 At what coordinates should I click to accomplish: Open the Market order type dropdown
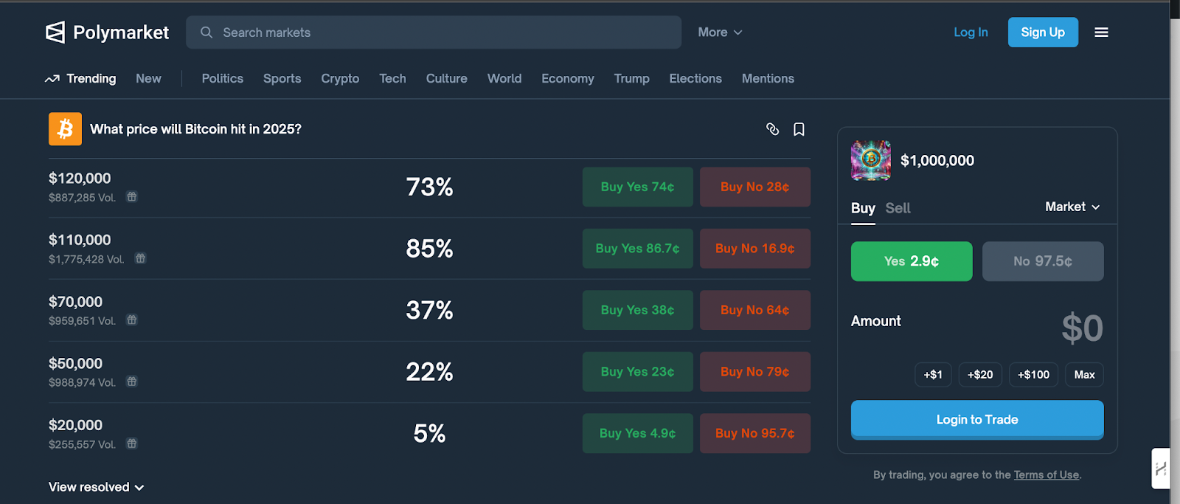1072,207
